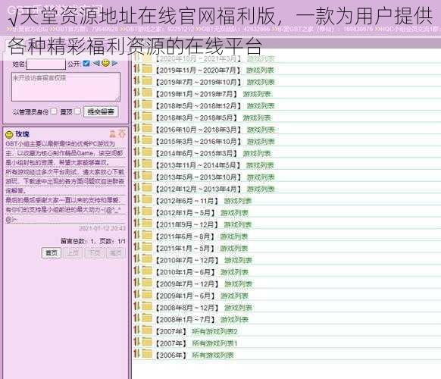Click the arrow marker before 2019年7月～2019年10月 folder
This screenshot has height=379, width=441.
[136, 81]
